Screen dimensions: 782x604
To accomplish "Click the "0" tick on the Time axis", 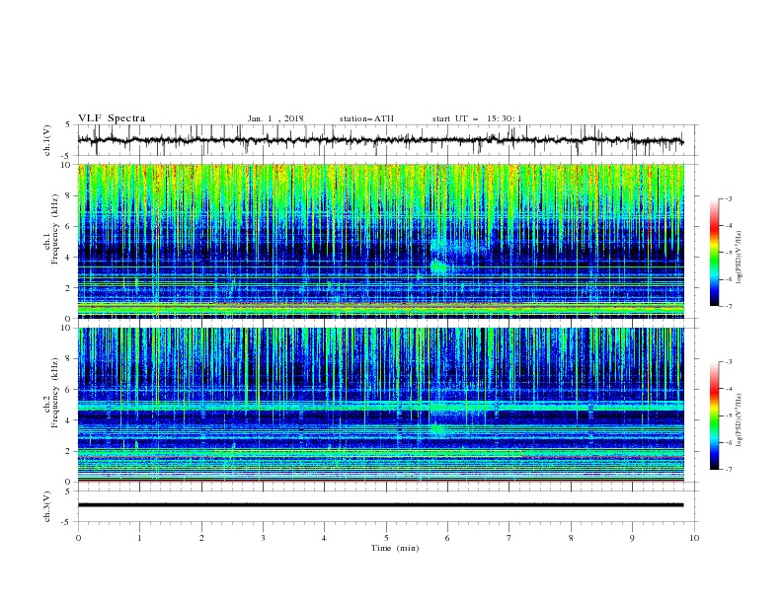I will pyautogui.click(x=78, y=538).
